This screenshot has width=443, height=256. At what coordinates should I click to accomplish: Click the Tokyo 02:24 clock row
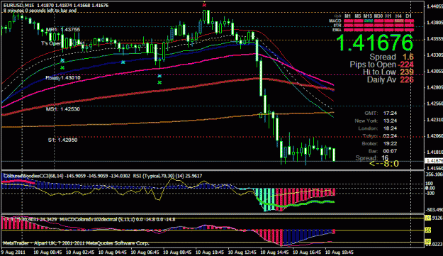pyautogui.click(x=379, y=136)
